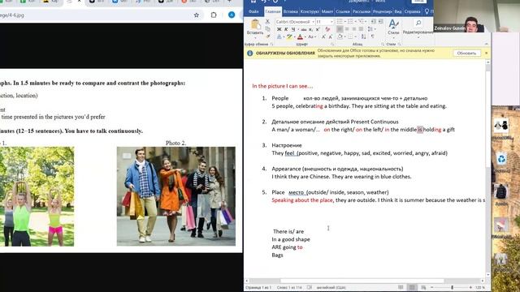Close the yellow update notification bar

486,53
